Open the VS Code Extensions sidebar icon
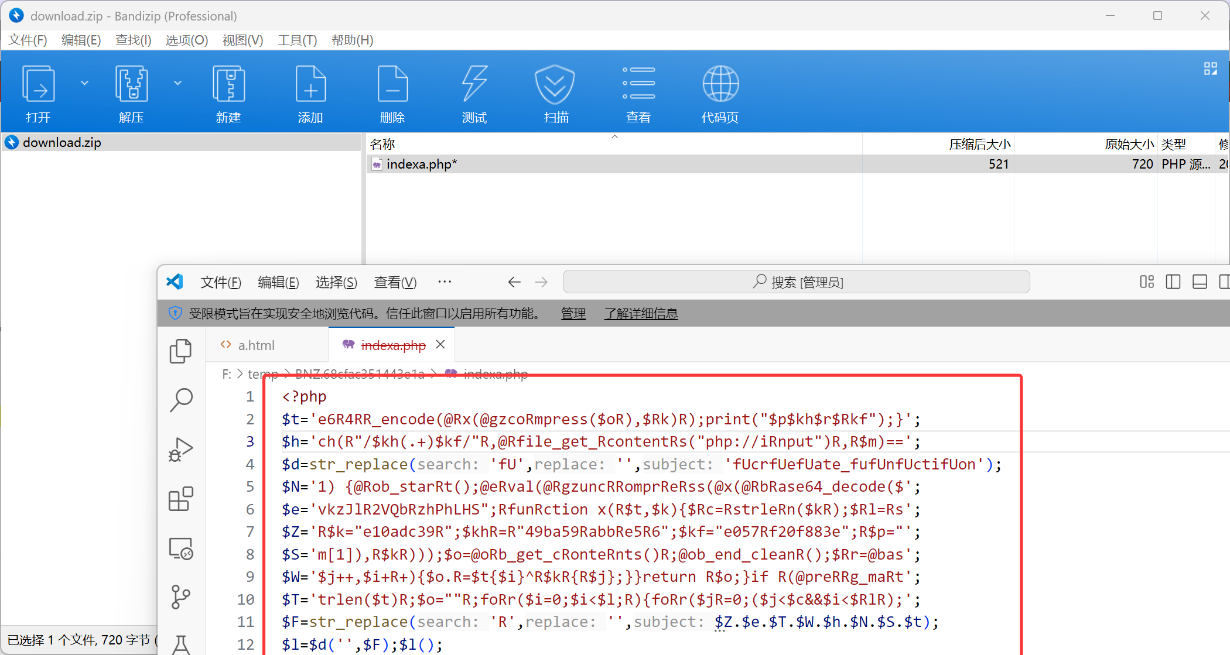The height and width of the screenshot is (655, 1230). tap(181, 499)
